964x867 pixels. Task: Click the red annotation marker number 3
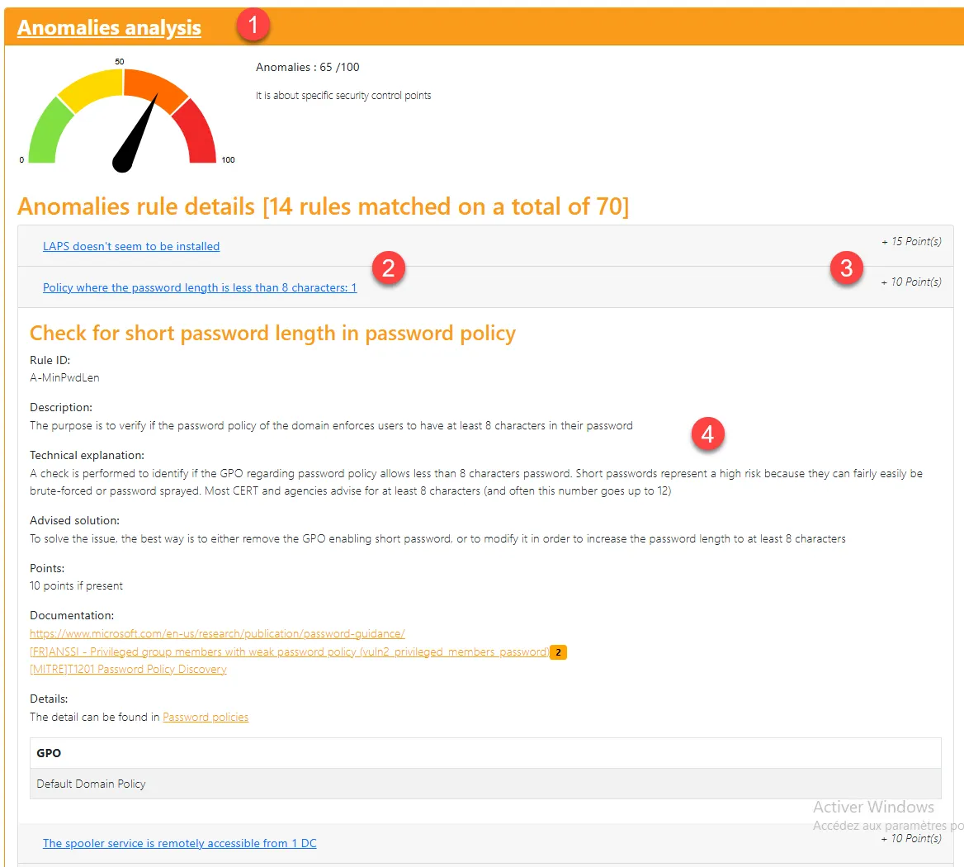(846, 268)
